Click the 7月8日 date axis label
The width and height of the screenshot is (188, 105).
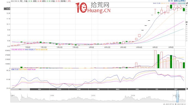coord(28,47)
